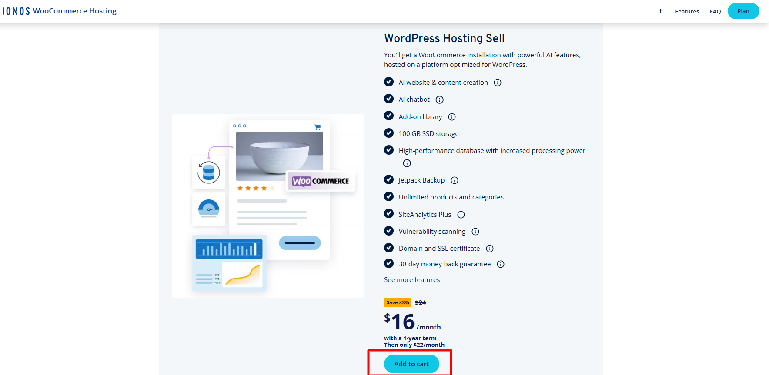This screenshot has height=375, width=769.
Task: Click the Plan button in header
Action: click(x=743, y=11)
